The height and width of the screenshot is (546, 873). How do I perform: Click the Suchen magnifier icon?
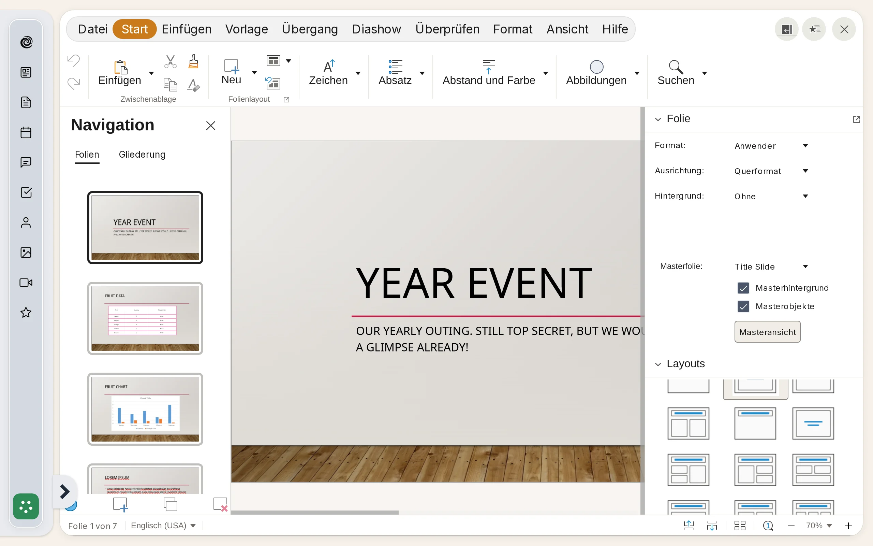tap(676, 67)
